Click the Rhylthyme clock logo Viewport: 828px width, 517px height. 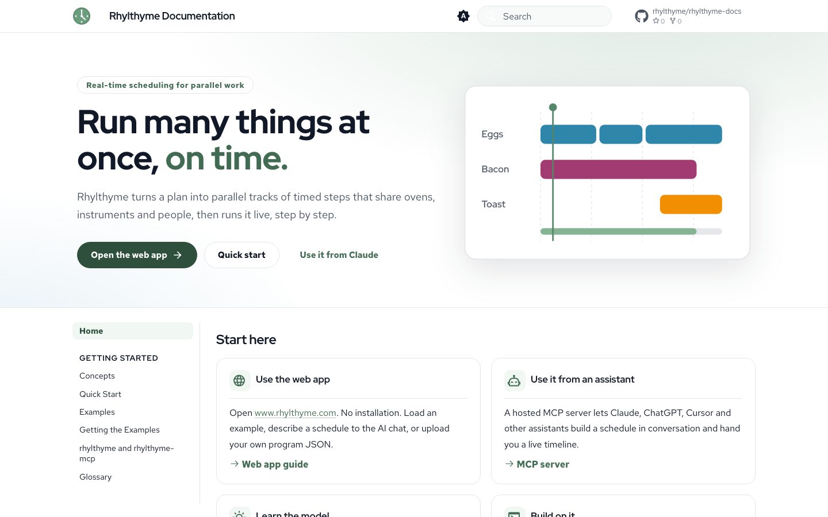pos(82,16)
